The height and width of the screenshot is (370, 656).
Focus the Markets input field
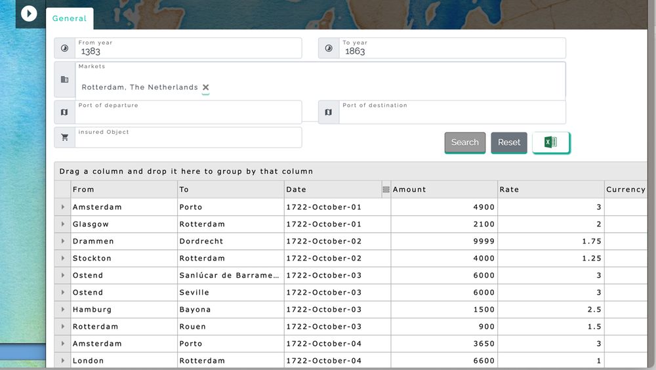pyautogui.click(x=320, y=81)
